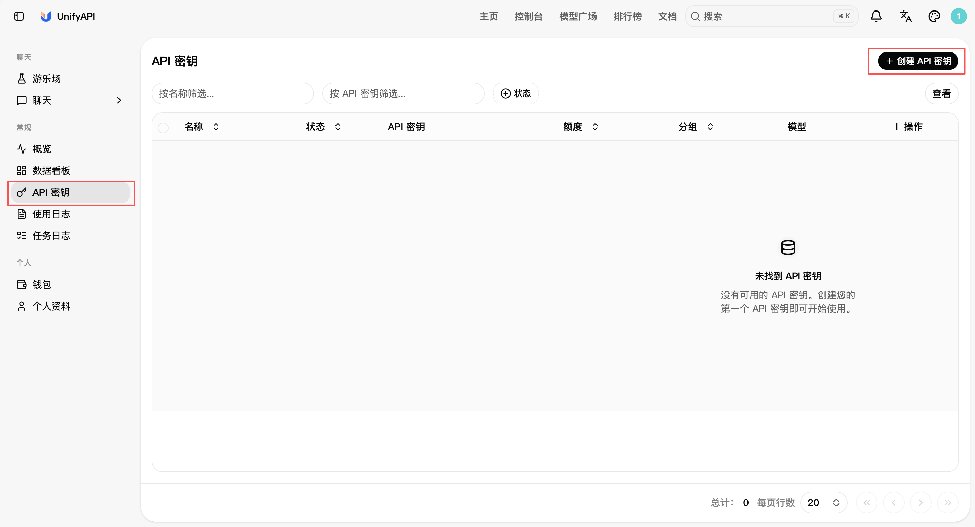Open the language translation switcher
The image size is (975, 527).
(x=905, y=16)
